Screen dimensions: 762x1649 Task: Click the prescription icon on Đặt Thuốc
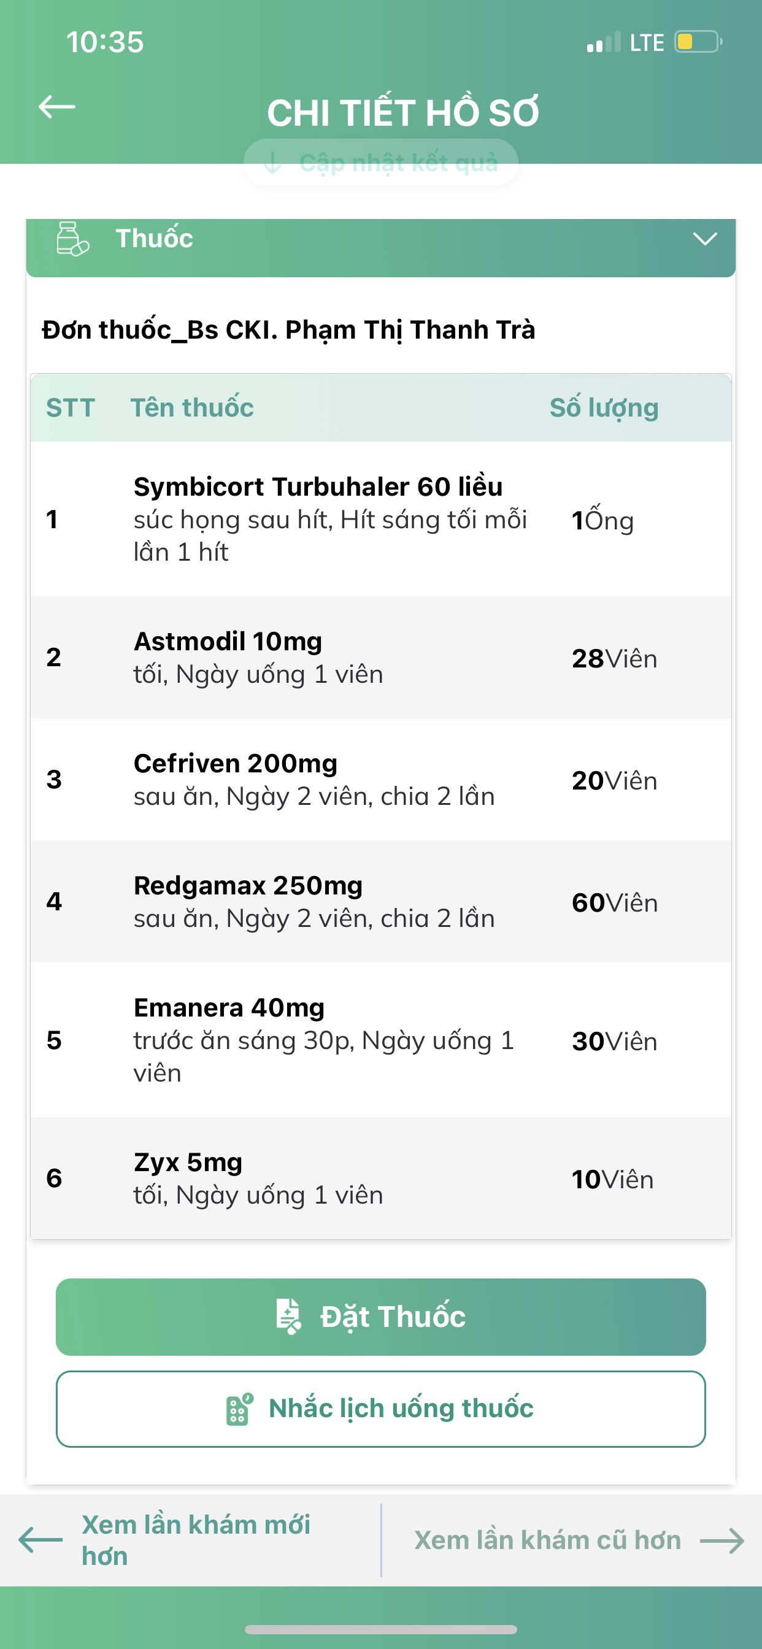(289, 1316)
